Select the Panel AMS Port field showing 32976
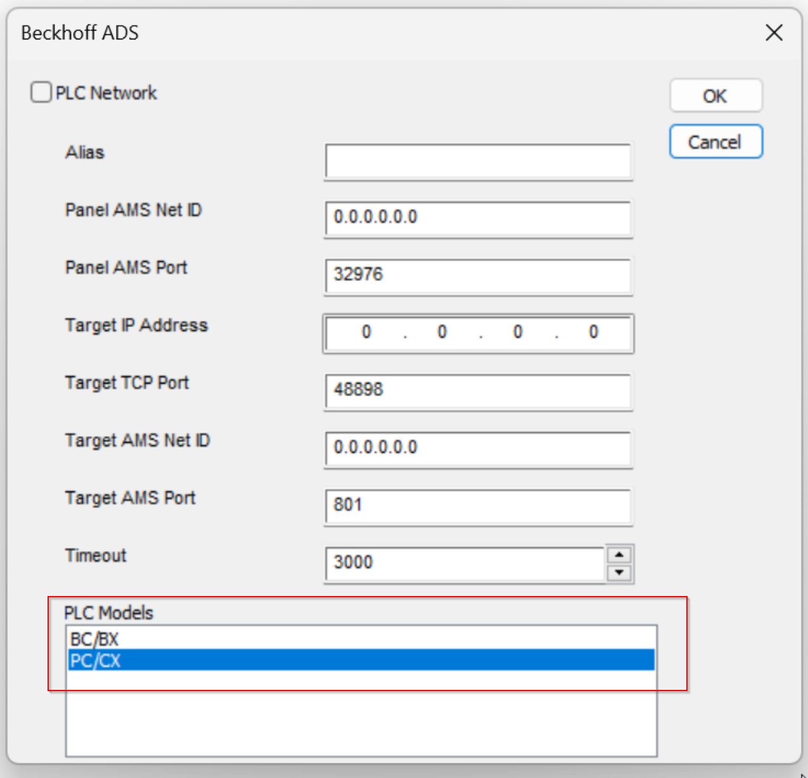The width and height of the screenshot is (808, 778). point(478,276)
